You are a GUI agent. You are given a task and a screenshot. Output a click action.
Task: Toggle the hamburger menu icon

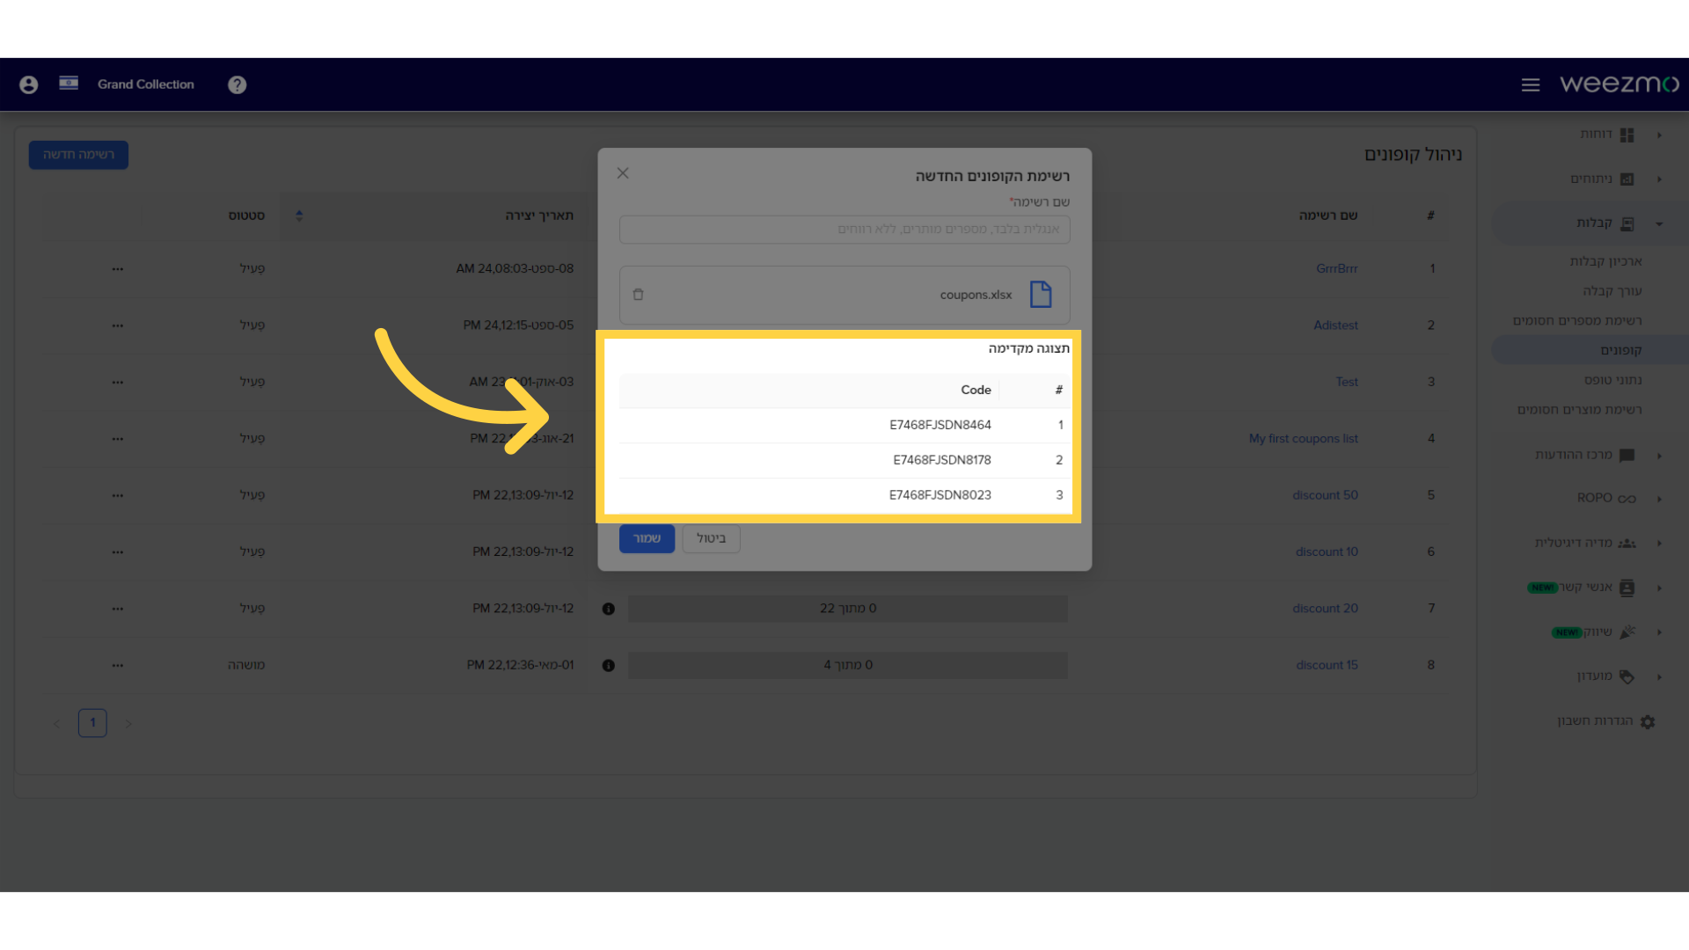pyautogui.click(x=1531, y=84)
